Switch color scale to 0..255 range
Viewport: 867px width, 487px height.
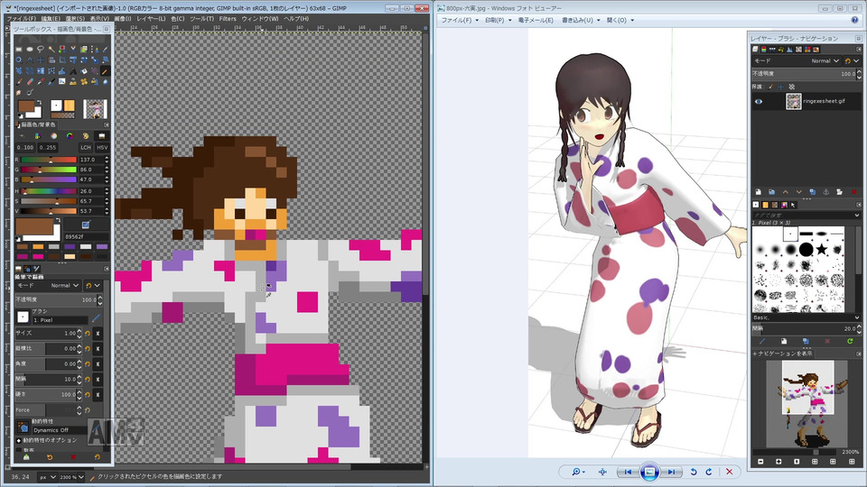coord(48,147)
